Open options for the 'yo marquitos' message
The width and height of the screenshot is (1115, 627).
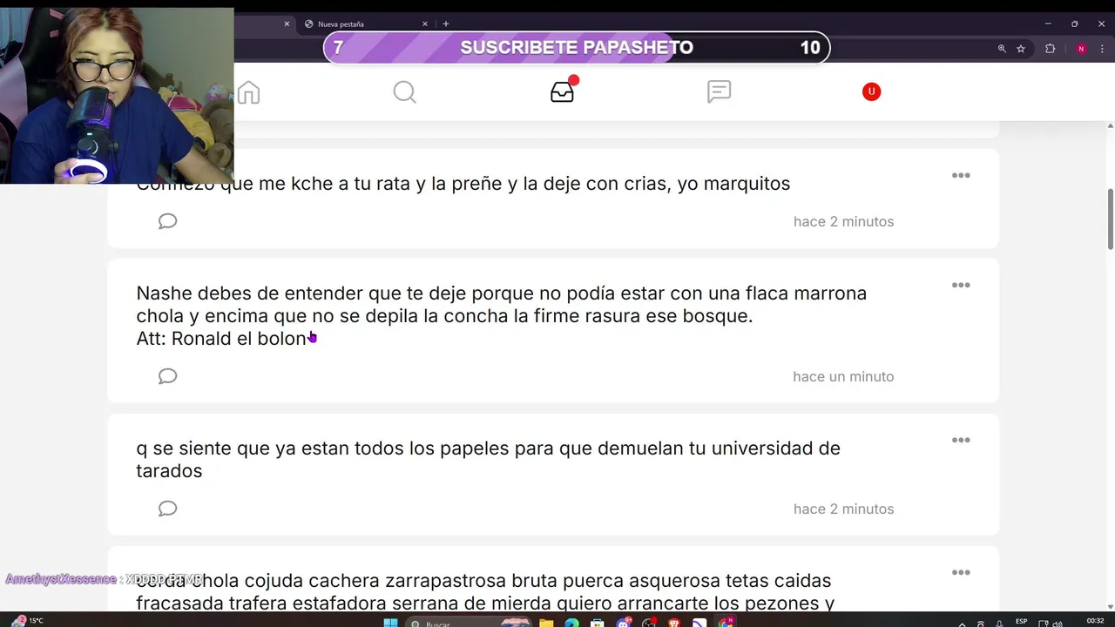point(961,175)
